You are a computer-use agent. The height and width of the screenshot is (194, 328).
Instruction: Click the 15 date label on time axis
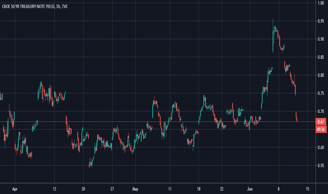[308, 189]
